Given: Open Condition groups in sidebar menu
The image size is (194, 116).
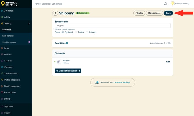Looking at the screenshot, I should tap(9, 42).
